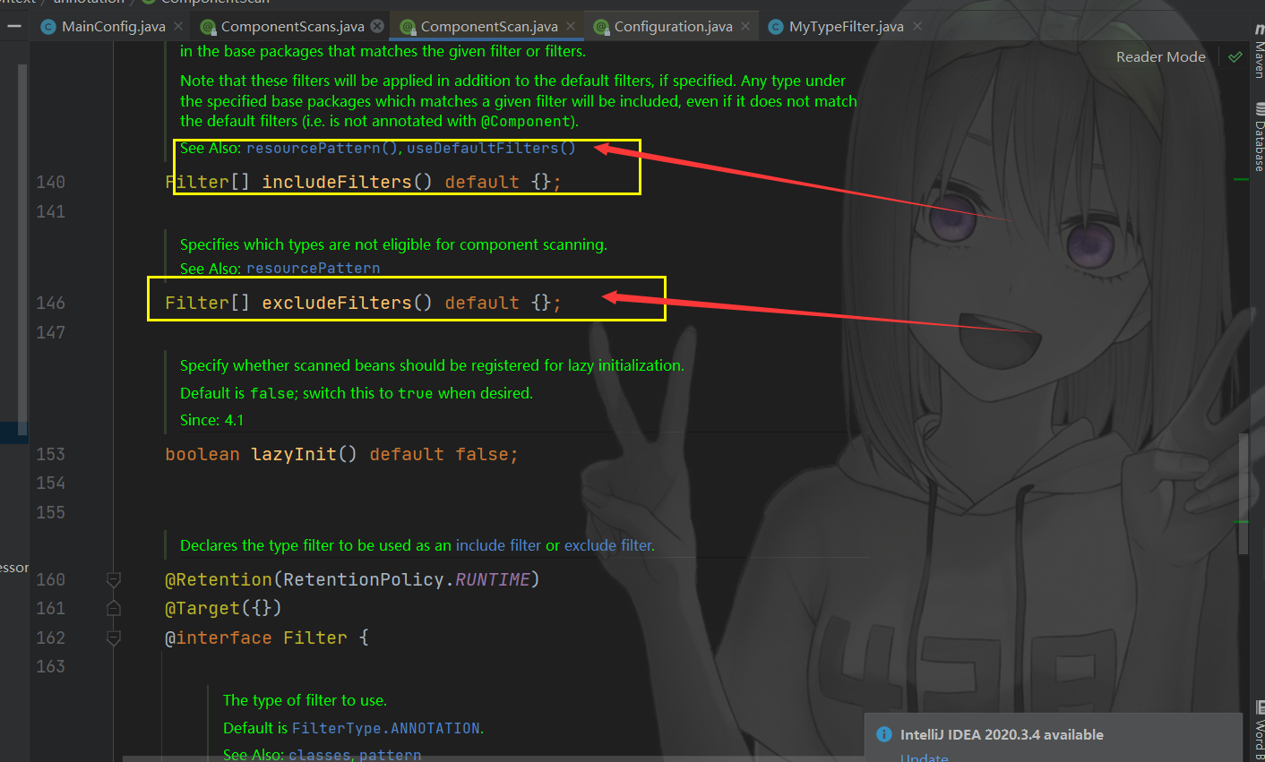Open the 'pattern' See Also link
Image resolution: width=1265 pixels, height=762 pixels.
(x=391, y=755)
